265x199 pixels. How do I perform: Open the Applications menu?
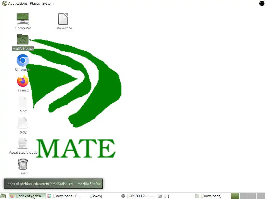(x=18, y=3)
